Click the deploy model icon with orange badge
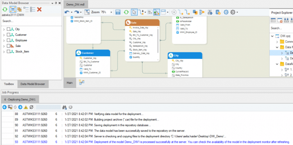Screen dimensions: 293x145 click(x=218, y=12)
